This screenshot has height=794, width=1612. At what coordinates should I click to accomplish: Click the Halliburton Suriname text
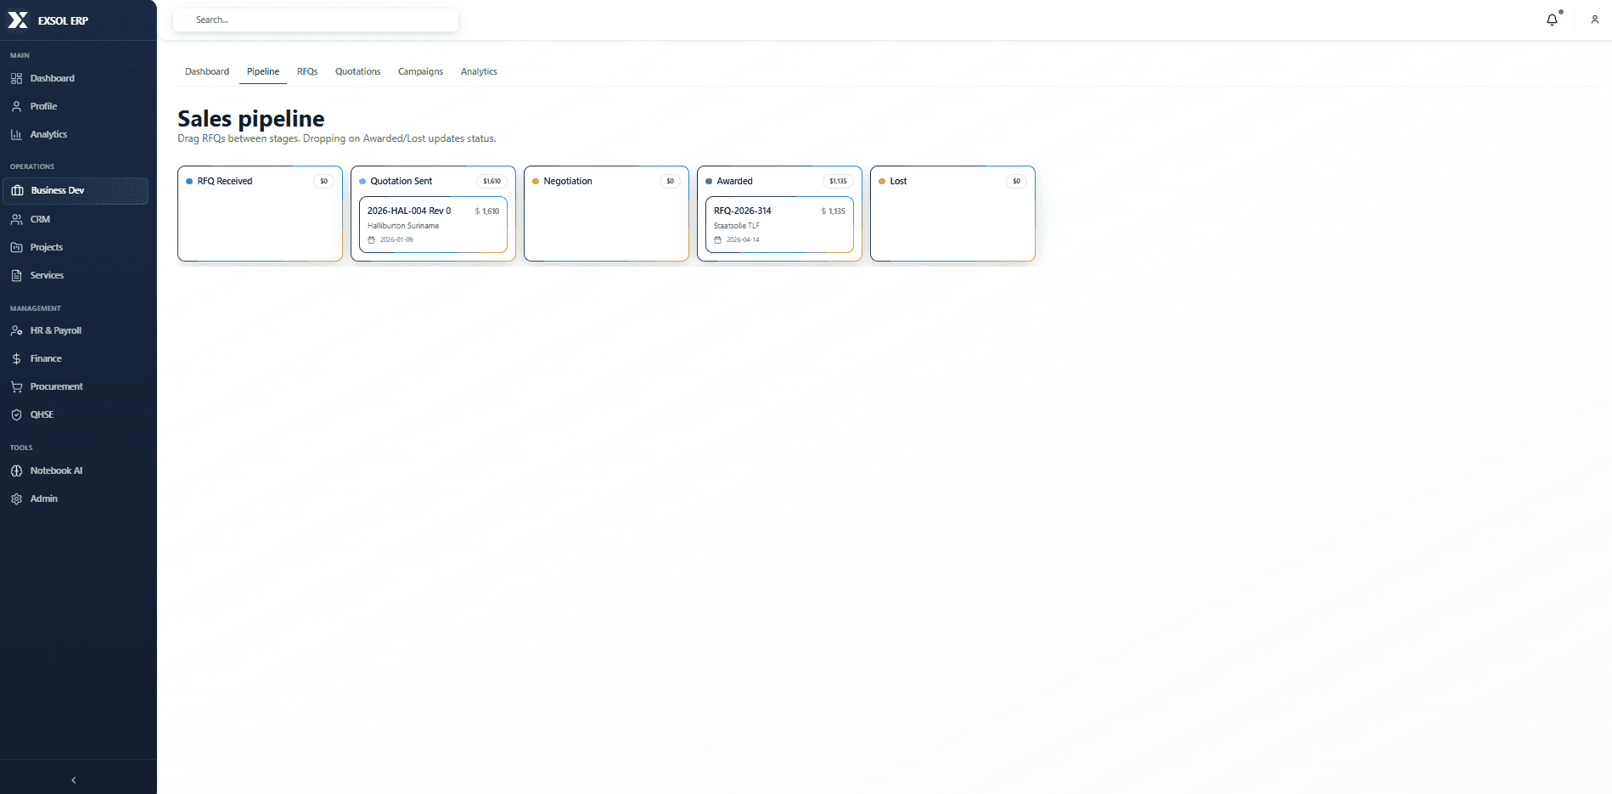click(403, 226)
